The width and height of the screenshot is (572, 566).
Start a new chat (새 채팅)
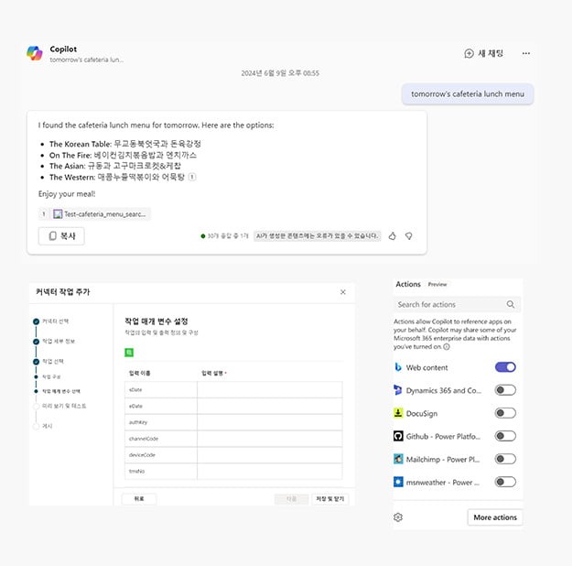pos(484,53)
